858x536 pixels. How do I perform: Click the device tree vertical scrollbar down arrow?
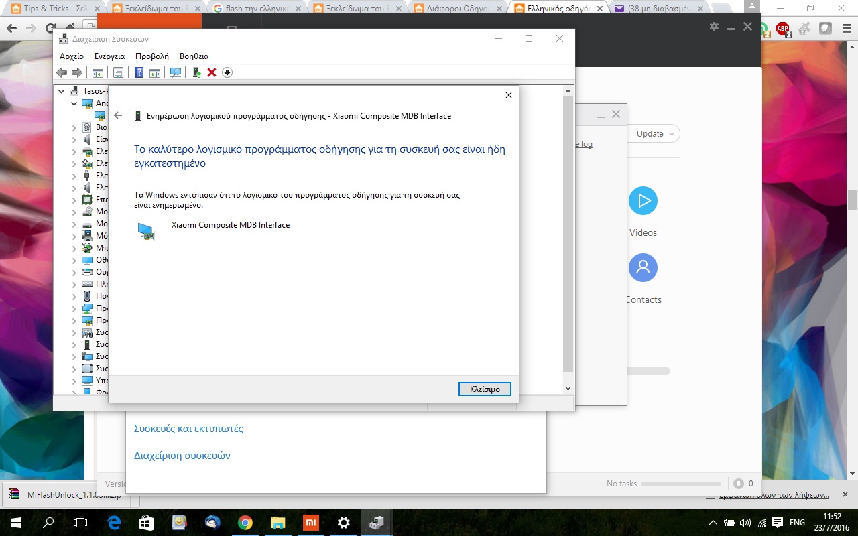(568, 389)
